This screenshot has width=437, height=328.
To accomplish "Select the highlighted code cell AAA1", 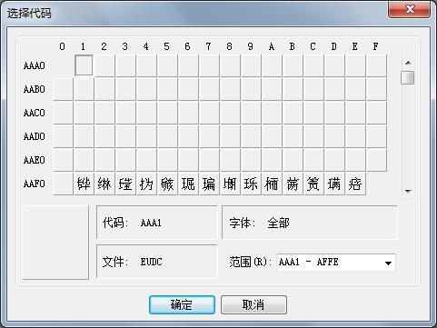I will point(84,65).
